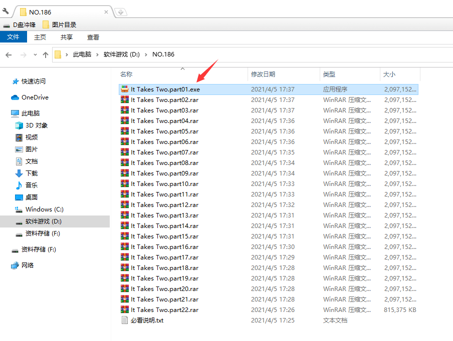The height and width of the screenshot is (341, 453).
Task: Open 音乐 folder in sidebar
Action: click(32, 185)
